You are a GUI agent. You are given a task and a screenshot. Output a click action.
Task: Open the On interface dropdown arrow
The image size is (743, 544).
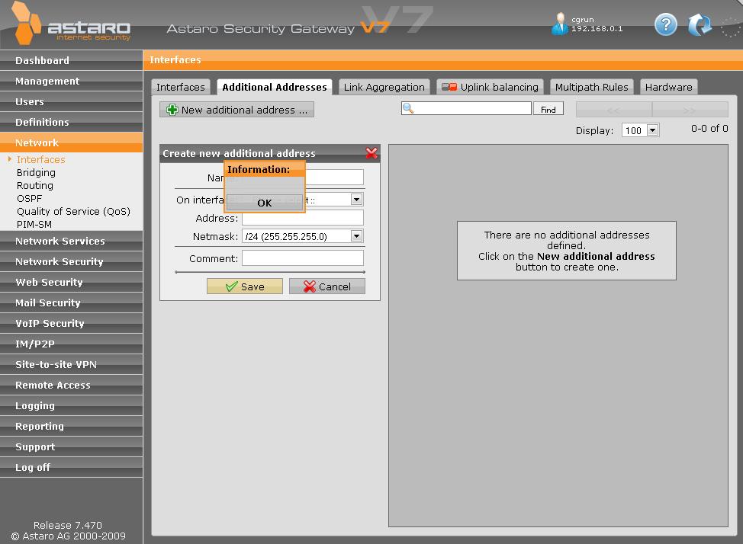coord(356,200)
